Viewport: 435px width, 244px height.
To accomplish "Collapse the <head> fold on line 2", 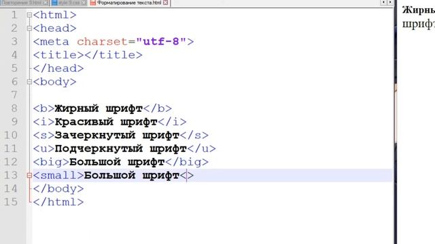I will click(x=29, y=28).
